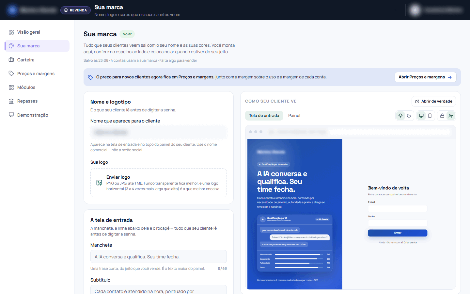Select the mobile phone preview icon
470x294 pixels.
pyautogui.click(x=430, y=116)
